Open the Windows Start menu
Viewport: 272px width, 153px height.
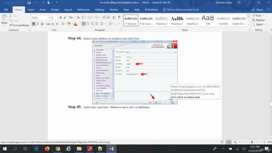tap(5, 149)
